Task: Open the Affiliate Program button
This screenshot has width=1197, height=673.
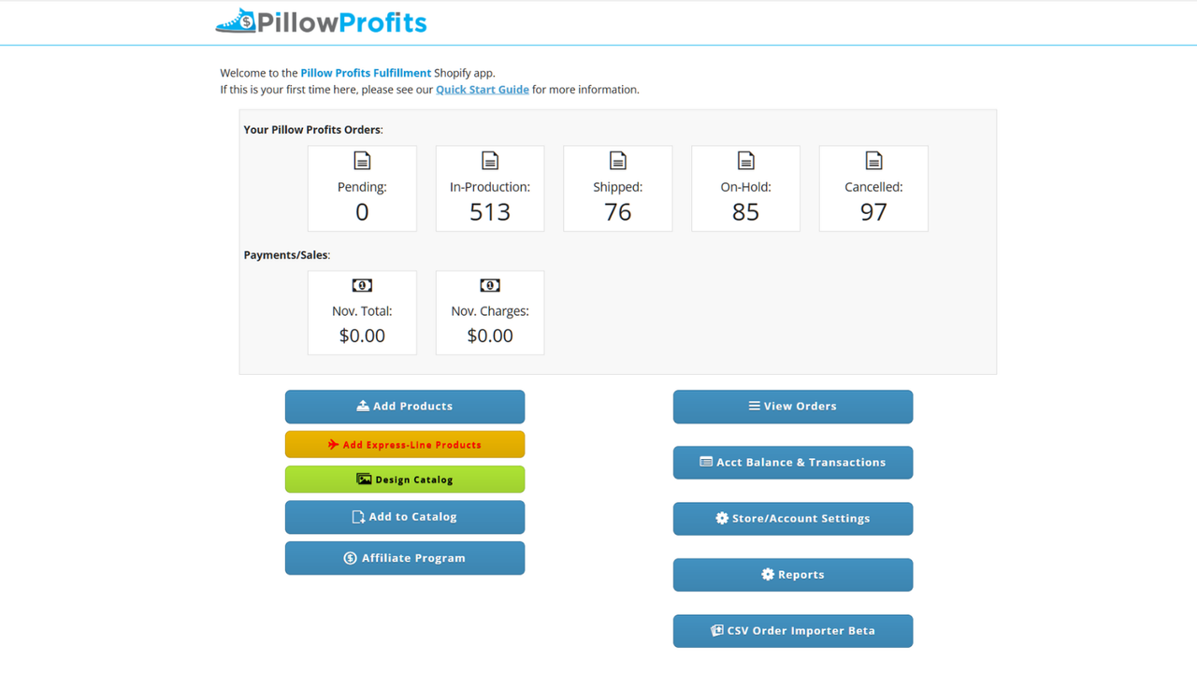Action: 405,558
